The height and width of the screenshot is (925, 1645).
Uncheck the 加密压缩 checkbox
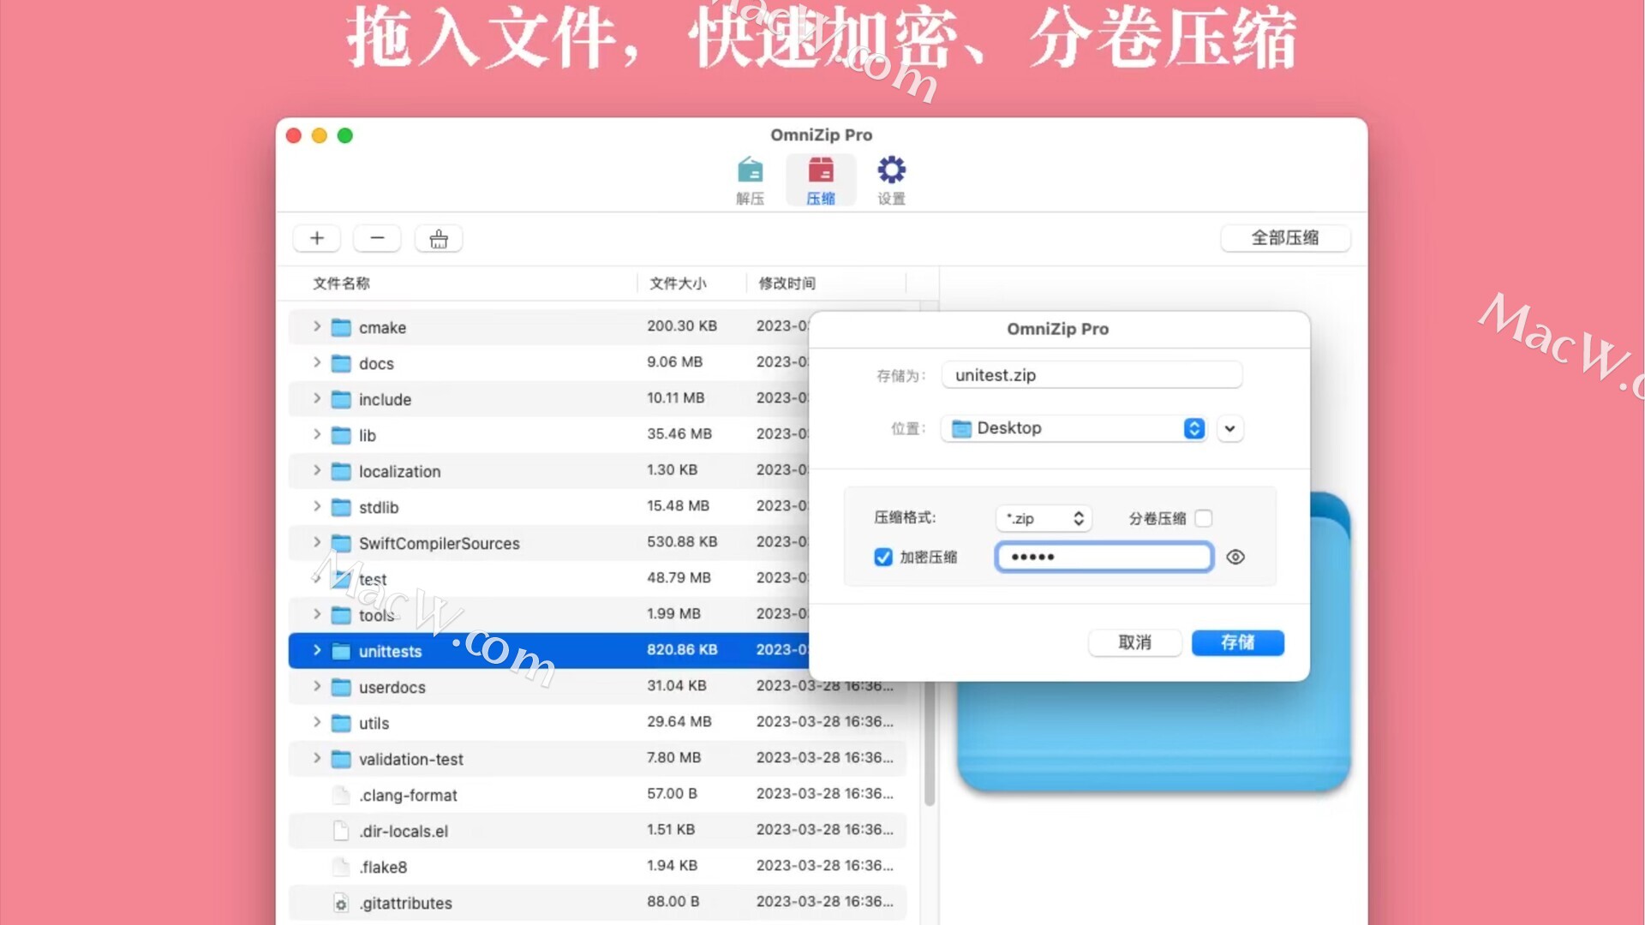pos(883,557)
